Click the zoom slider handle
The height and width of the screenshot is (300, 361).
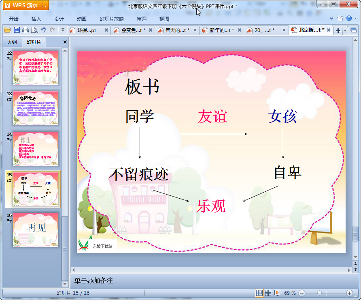[319, 293]
